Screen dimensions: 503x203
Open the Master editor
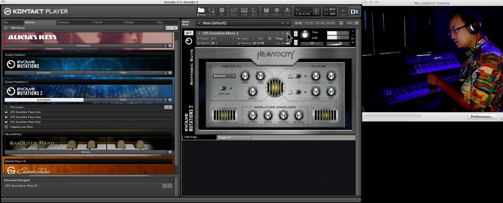point(211,11)
